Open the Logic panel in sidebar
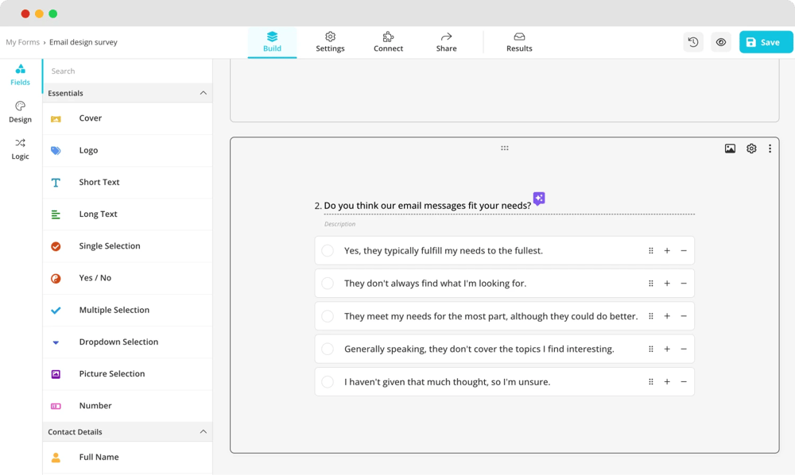The height and width of the screenshot is (475, 795). [21, 149]
